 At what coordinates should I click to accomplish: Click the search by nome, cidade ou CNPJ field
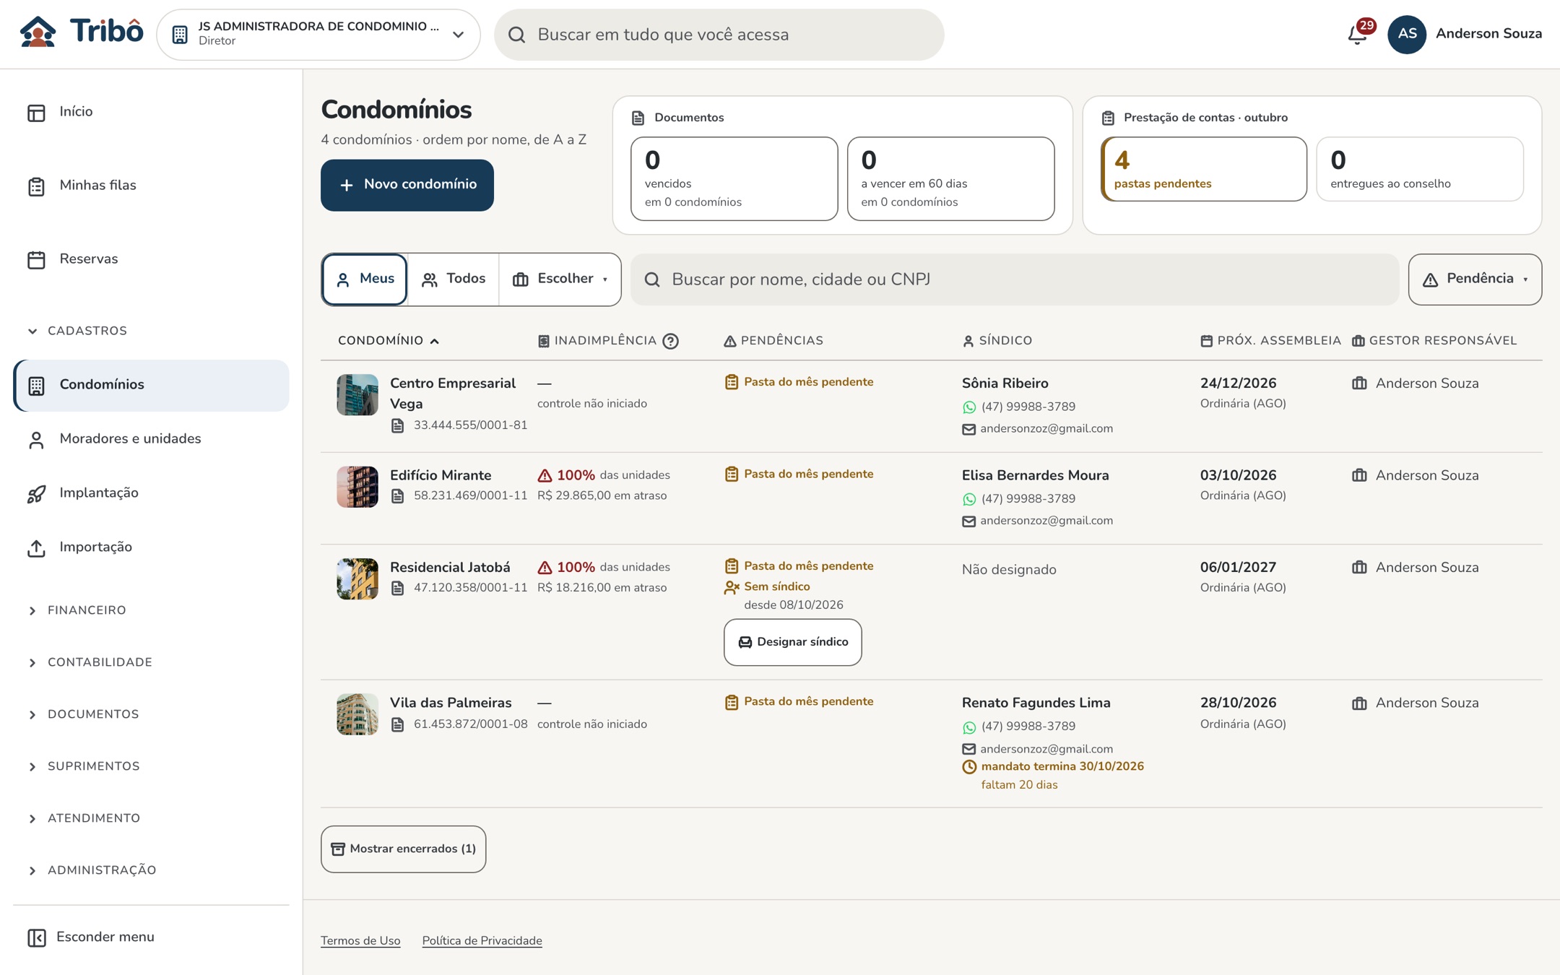(x=1014, y=279)
